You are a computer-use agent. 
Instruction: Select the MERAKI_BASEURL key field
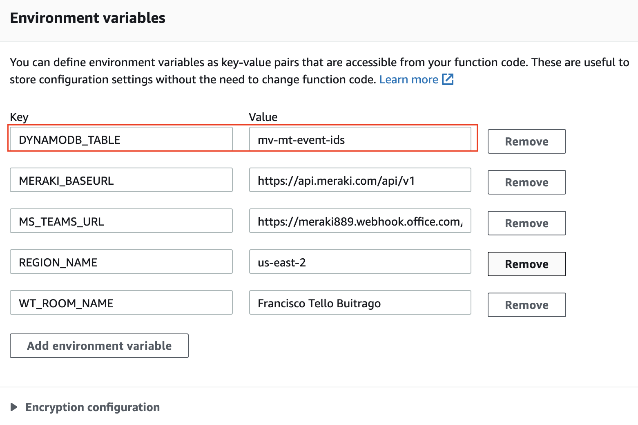pos(121,180)
